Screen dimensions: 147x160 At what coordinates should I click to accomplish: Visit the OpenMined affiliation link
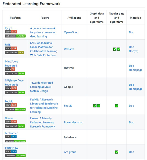[x=71, y=32]
